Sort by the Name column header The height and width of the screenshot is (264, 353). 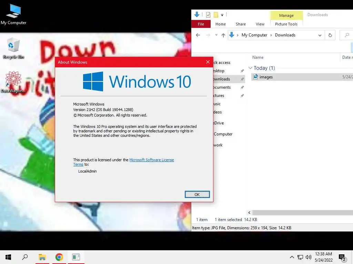[x=258, y=57]
